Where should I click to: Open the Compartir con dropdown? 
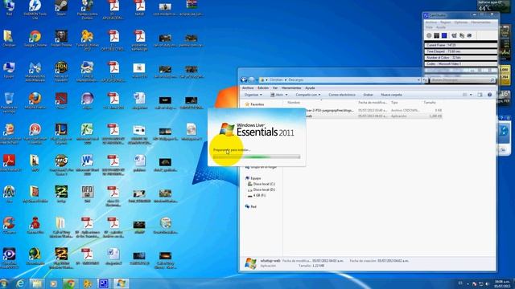pyautogui.click(x=307, y=95)
